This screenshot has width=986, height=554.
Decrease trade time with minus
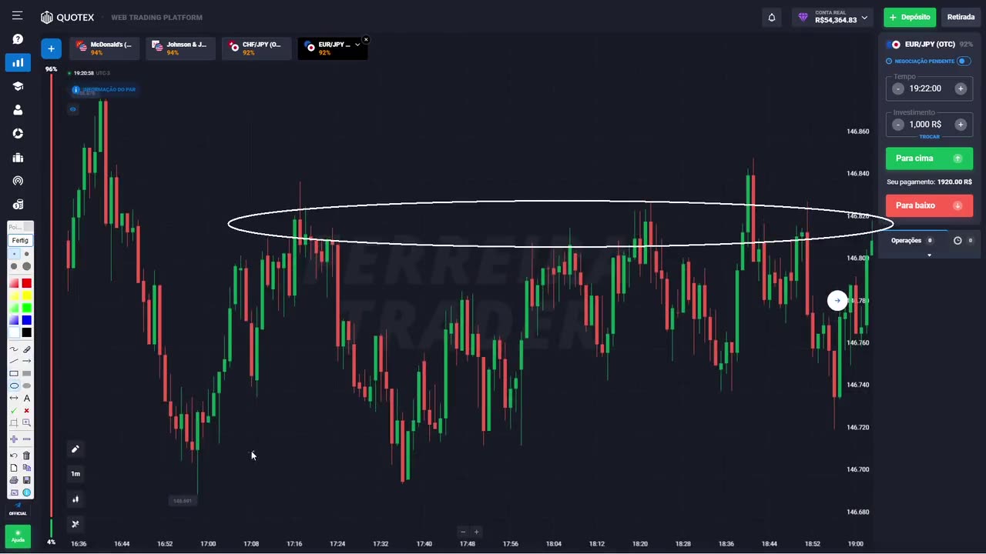(x=897, y=88)
